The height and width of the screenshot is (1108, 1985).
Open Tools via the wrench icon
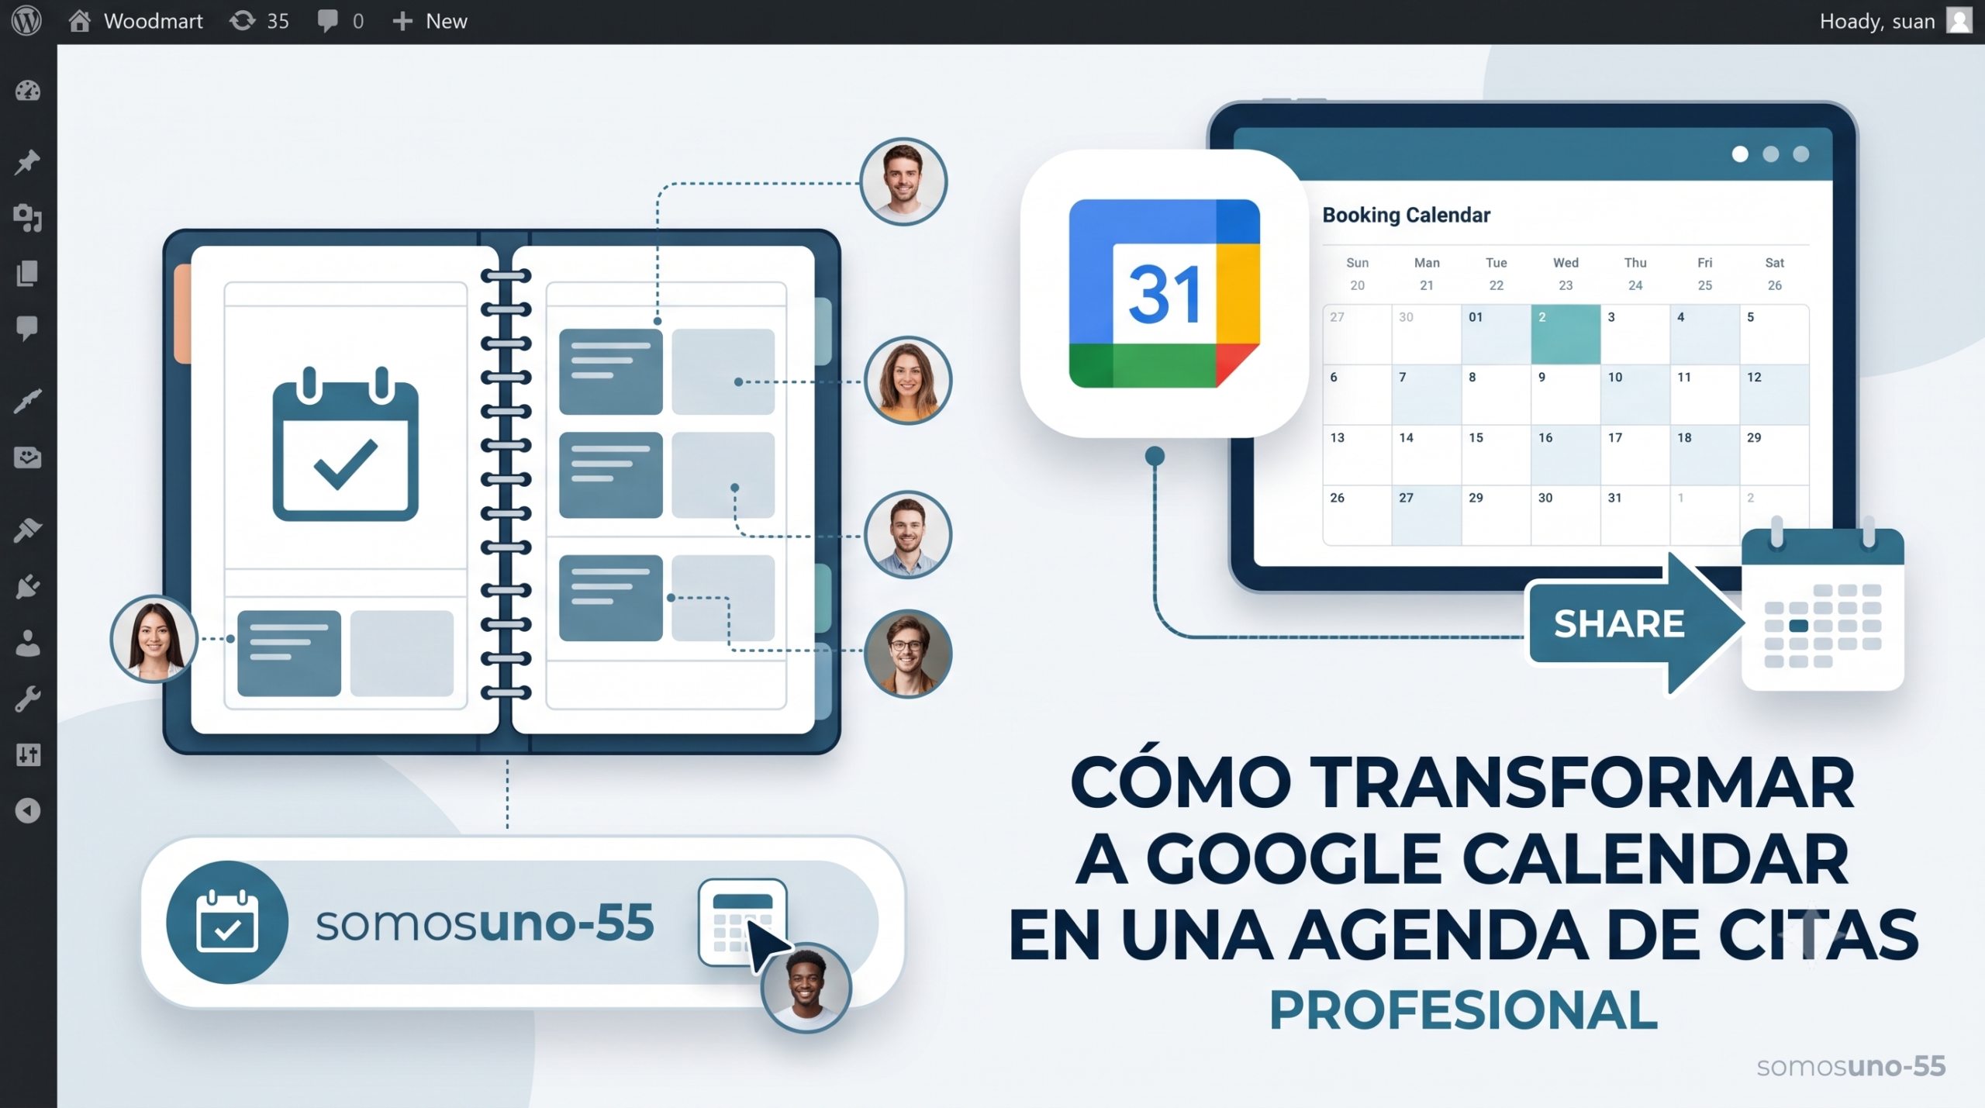pyautogui.click(x=28, y=699)
